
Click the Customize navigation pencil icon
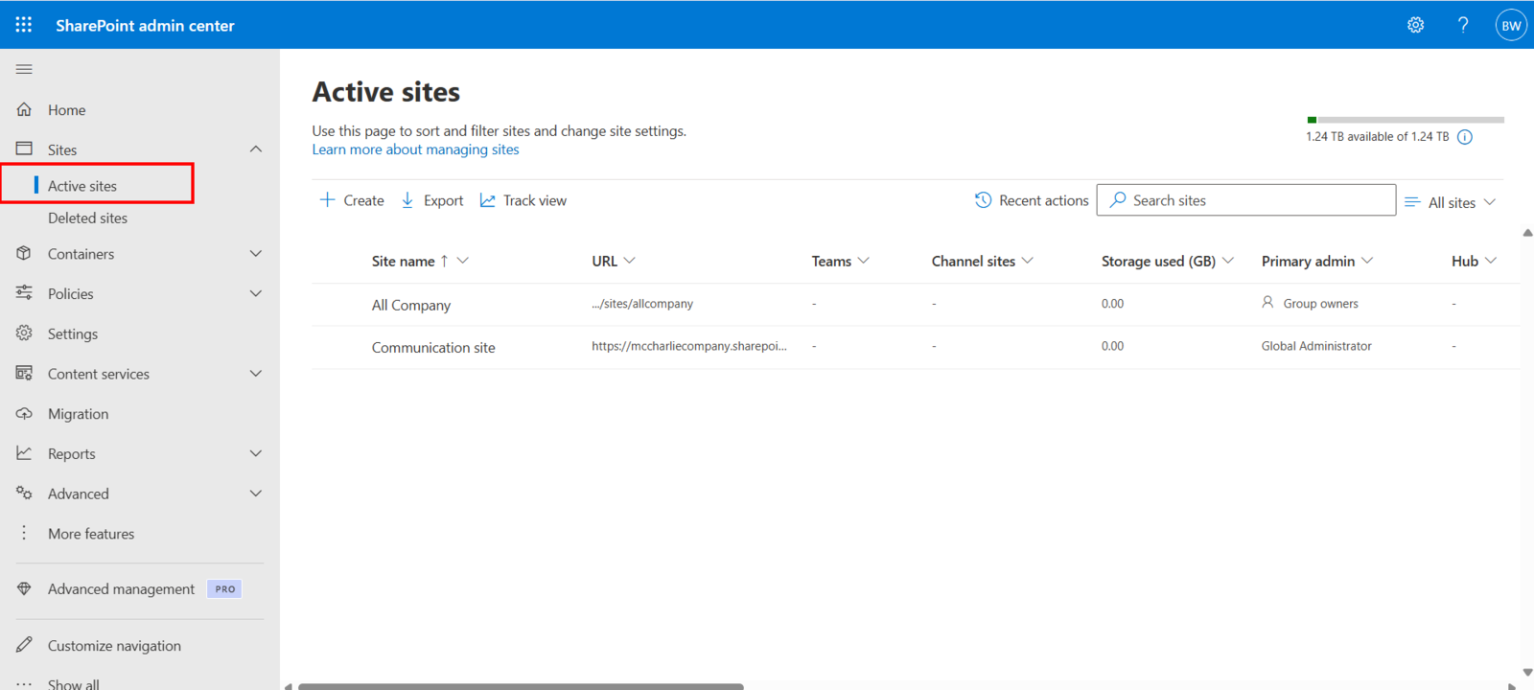click(x=24, y=644)
